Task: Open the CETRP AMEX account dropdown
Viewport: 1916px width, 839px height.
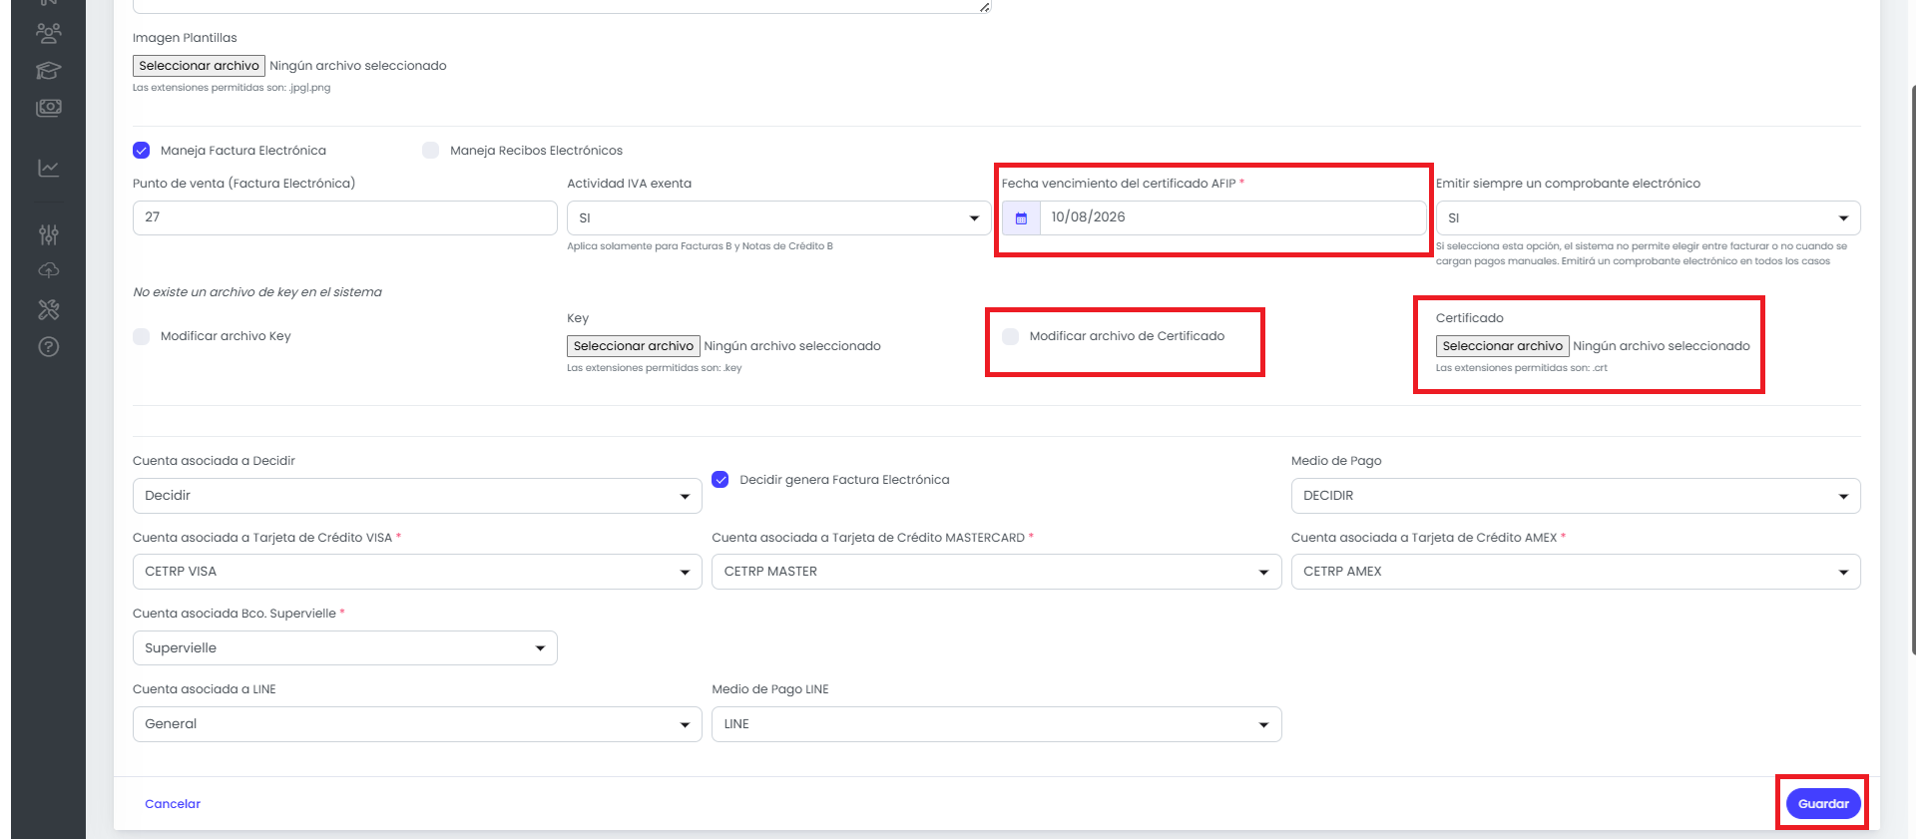Action: pyautogui.click(x=1576, y=572)
